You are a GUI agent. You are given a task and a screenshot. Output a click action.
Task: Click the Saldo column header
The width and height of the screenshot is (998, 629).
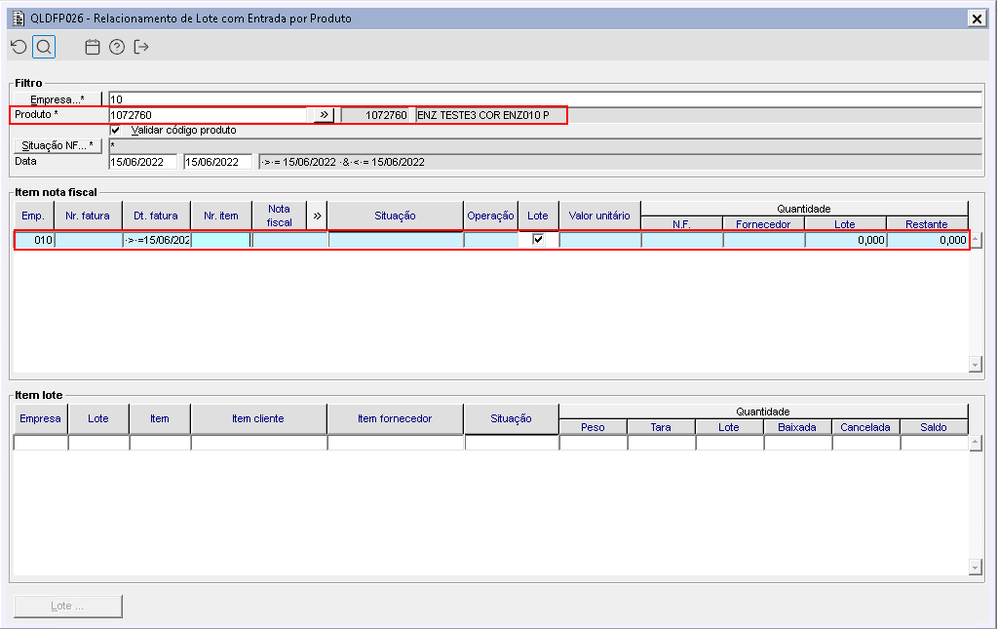[x=933, y=427]
